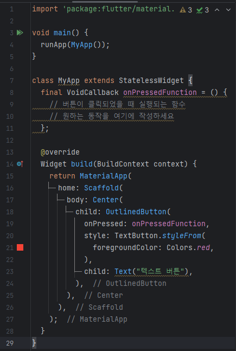Click styleFrom in TextButton.styleFrom(
Image resolution: width=236 pixels, height=351 pixels.
tap(182, 235)
